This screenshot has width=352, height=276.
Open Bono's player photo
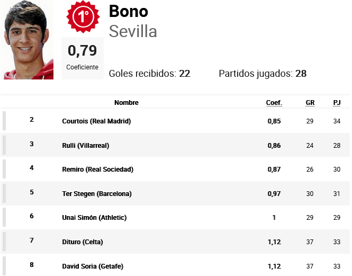(27, 40)
